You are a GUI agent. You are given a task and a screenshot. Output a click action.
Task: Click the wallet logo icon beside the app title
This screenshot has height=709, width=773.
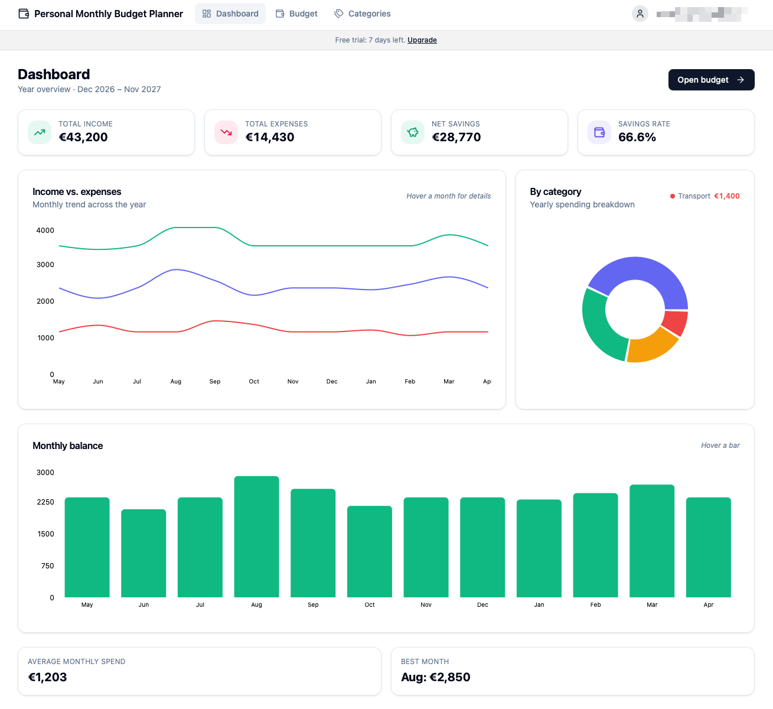(24, 14)
